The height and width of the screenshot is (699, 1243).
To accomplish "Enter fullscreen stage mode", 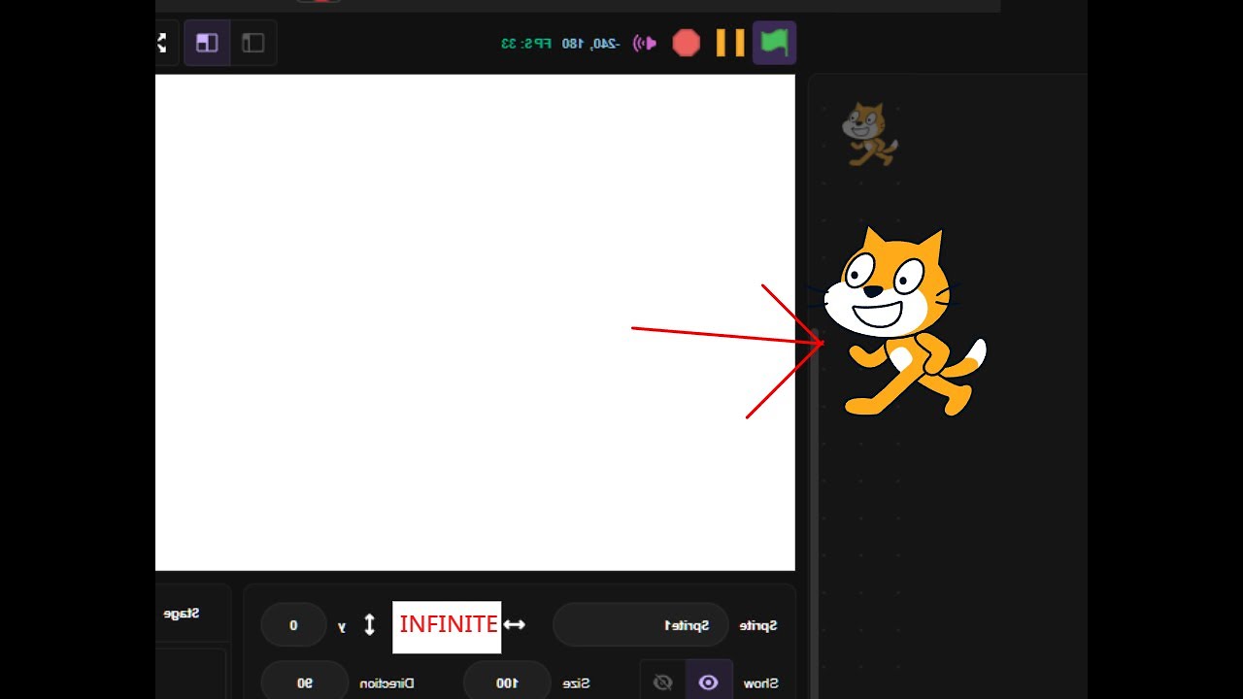I will 161,43.
